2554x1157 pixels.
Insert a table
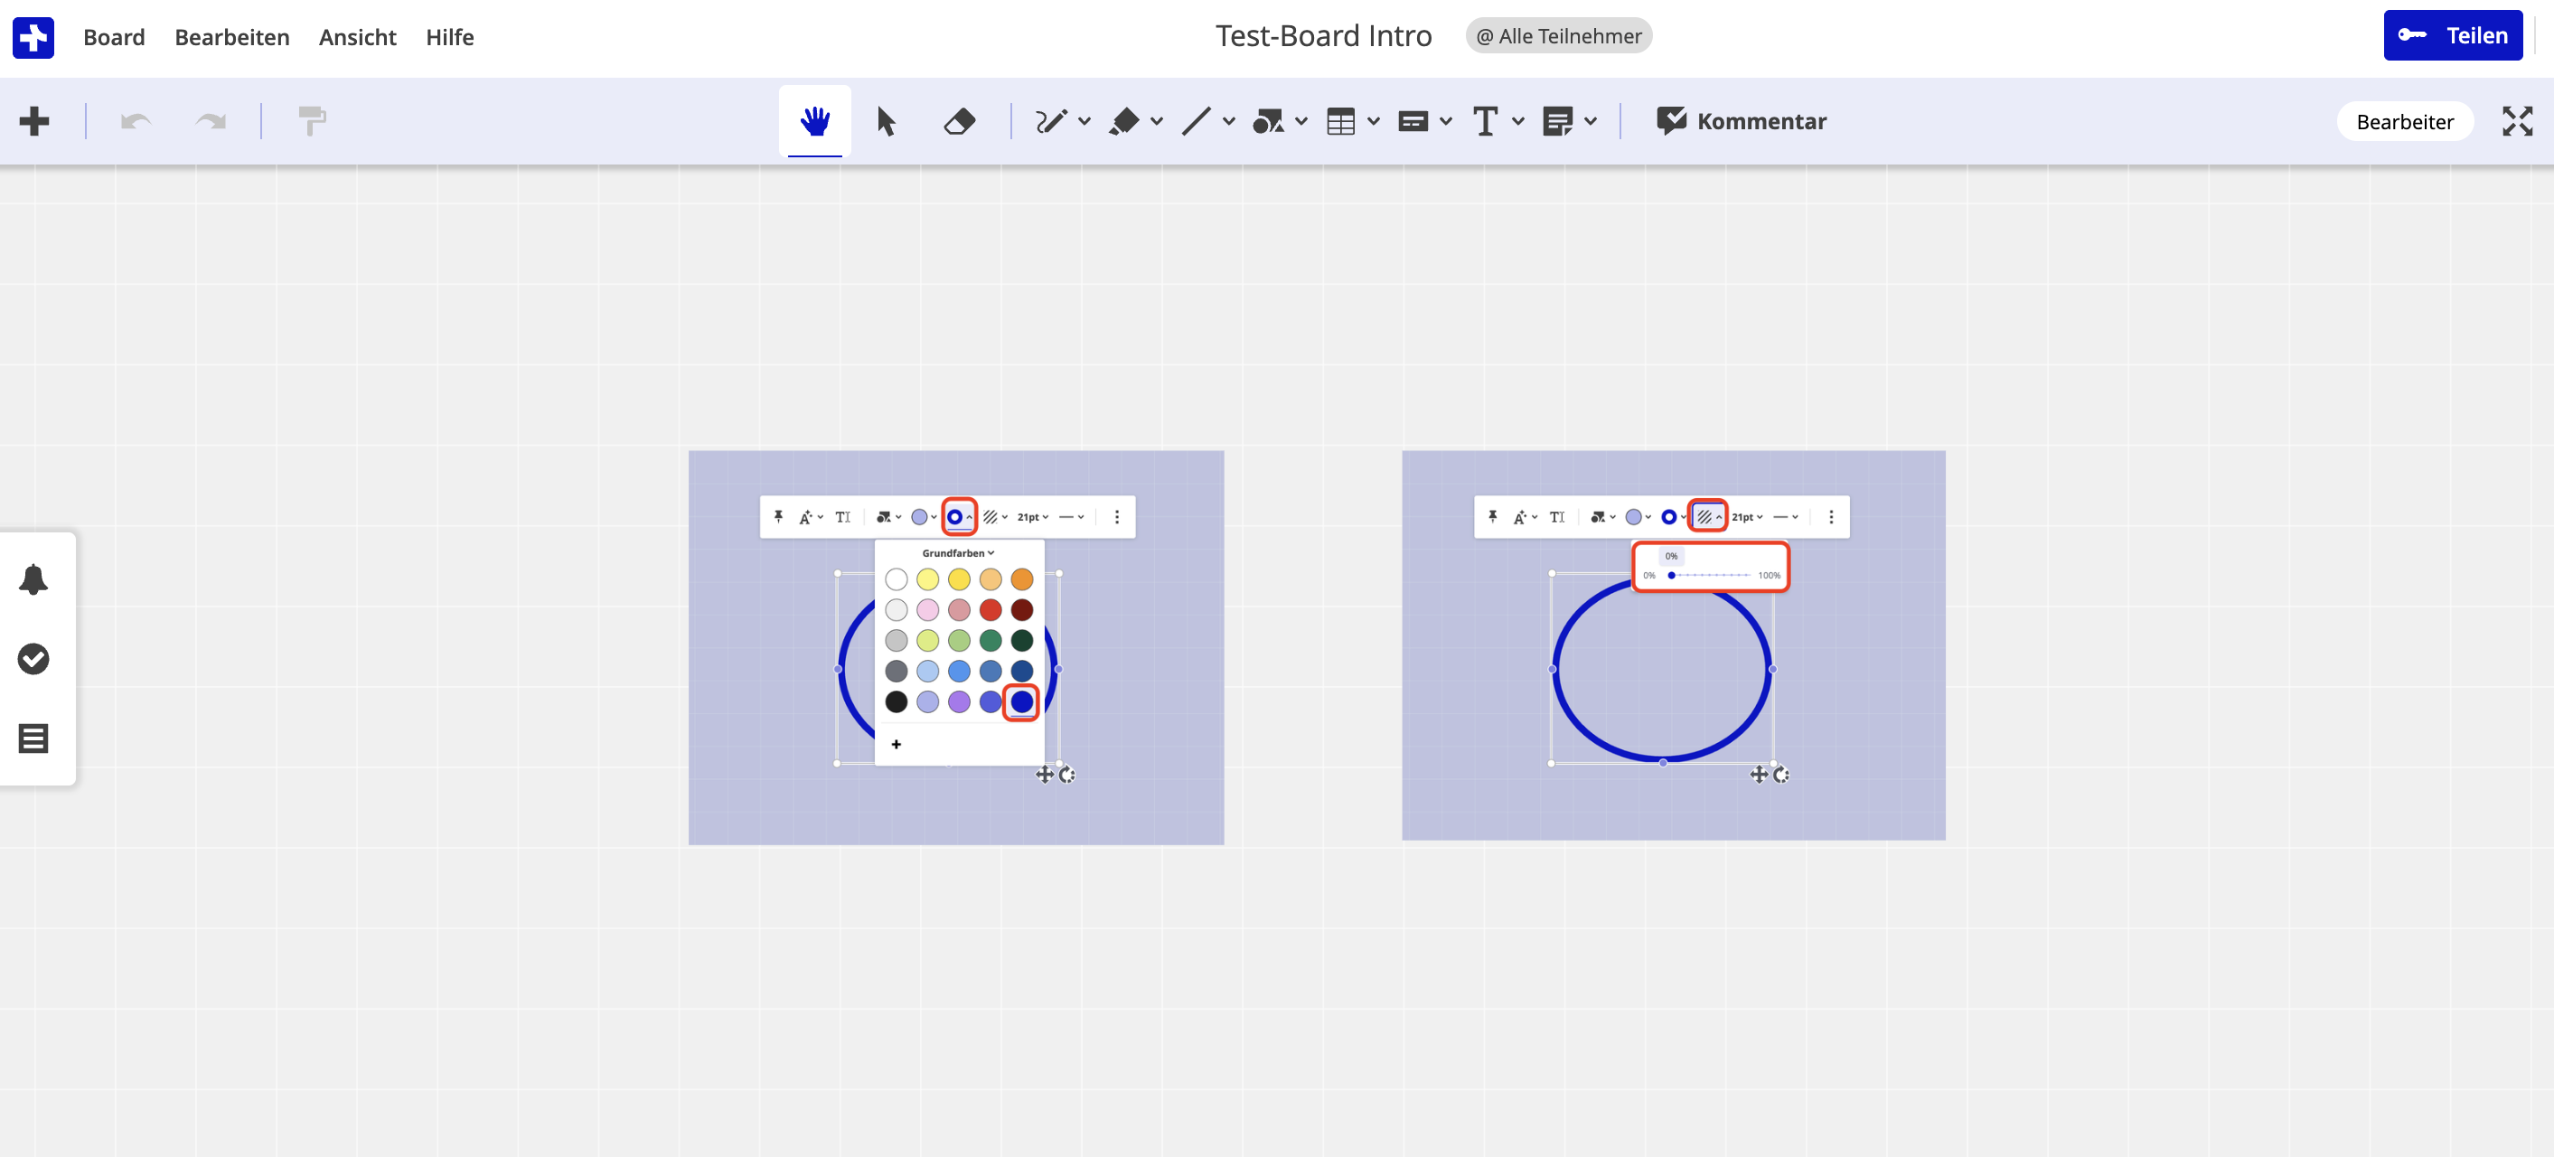coord(1342,120)
